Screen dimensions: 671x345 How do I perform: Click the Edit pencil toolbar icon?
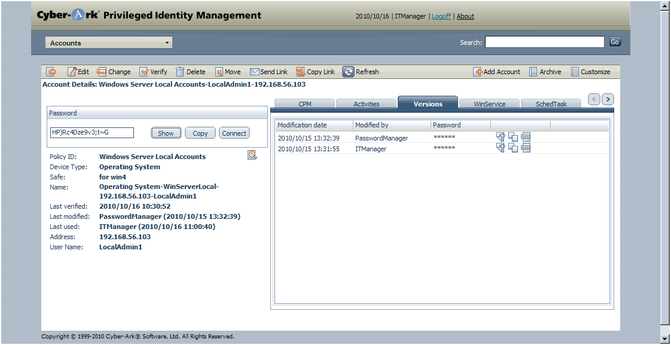click(x=72, y=72)
